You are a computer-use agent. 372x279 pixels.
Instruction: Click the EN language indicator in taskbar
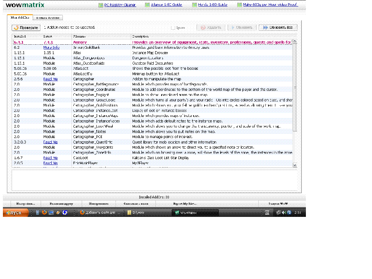pos(267,213)
